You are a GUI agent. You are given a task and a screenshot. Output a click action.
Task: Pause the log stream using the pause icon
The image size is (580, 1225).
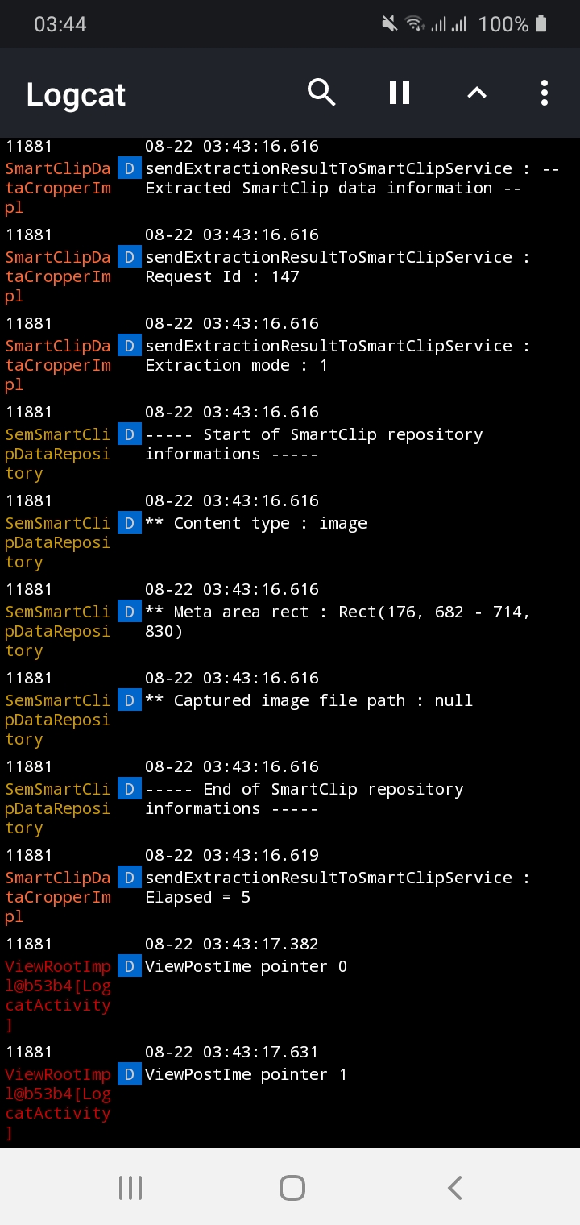coord(399,93)
